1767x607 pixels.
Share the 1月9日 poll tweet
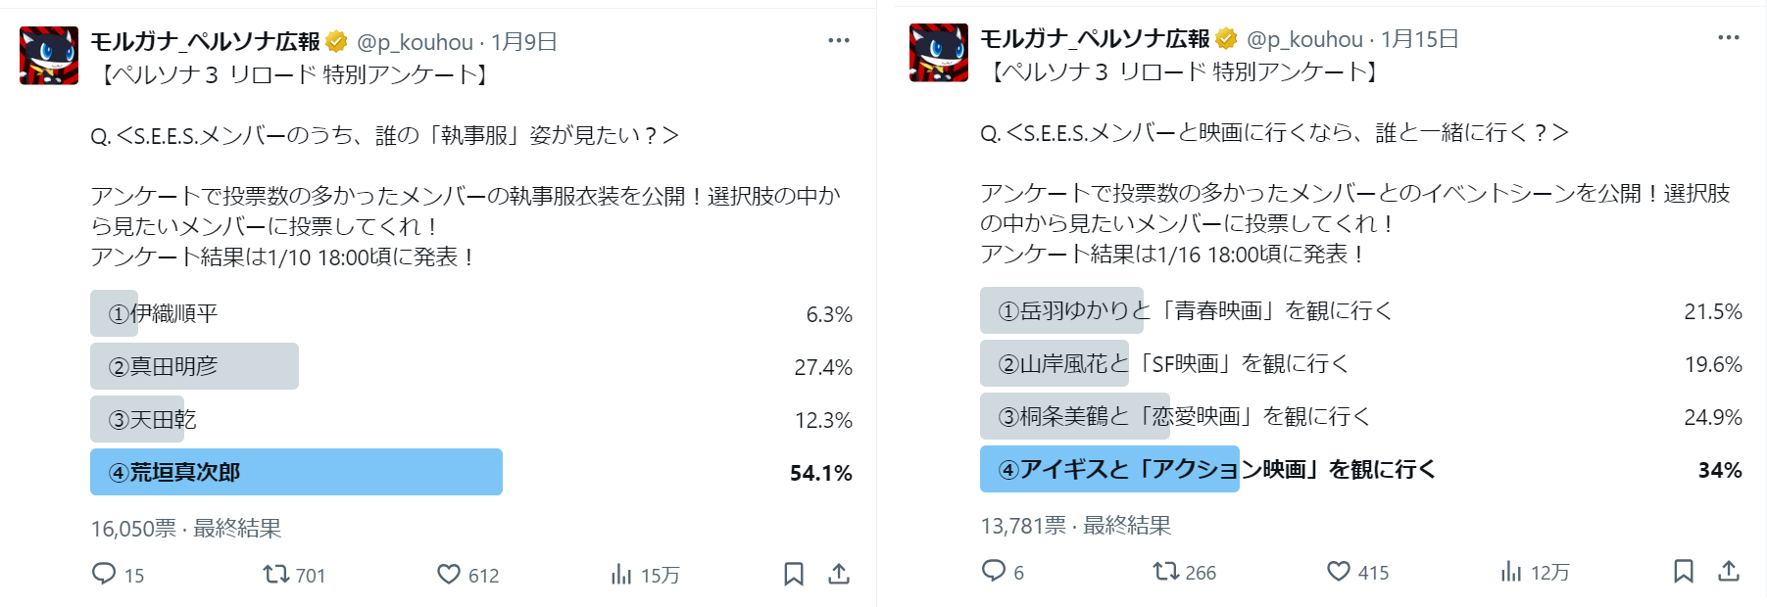839,574
